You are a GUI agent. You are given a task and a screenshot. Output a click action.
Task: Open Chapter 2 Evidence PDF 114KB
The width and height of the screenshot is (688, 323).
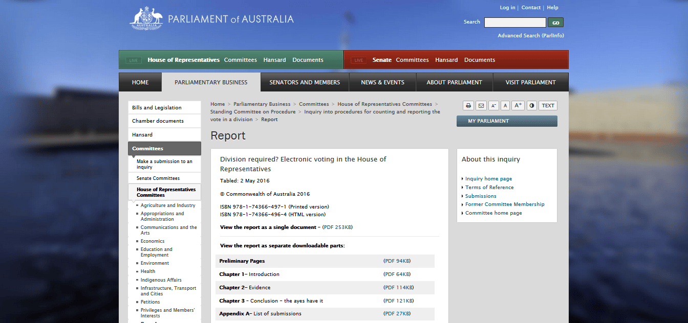(398, 288)
